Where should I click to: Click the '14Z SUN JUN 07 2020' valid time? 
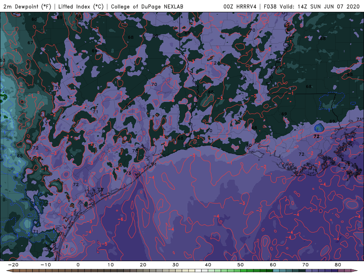[329, 6]
